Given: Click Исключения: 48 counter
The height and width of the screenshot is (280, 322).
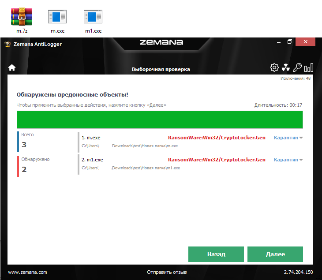Looking at the screenshot, I should click(x=296, y=78).
